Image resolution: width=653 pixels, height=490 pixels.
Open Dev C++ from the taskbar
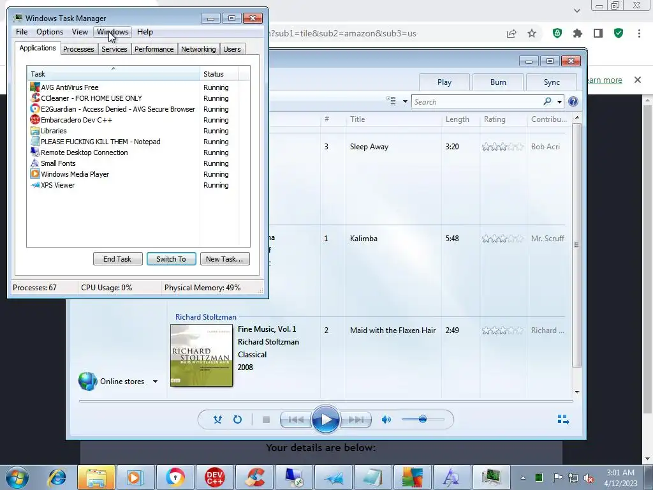(x=215, y=477)
